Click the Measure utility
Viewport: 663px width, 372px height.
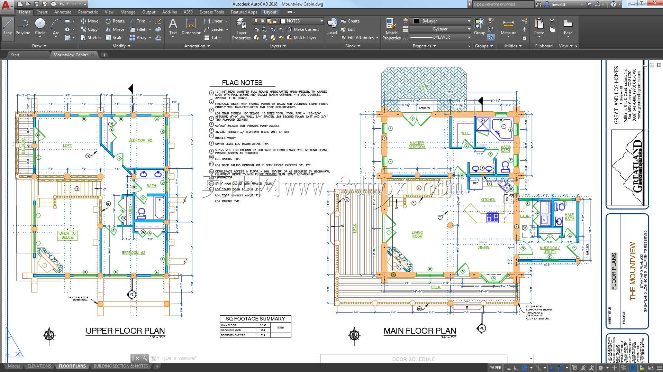508,27
